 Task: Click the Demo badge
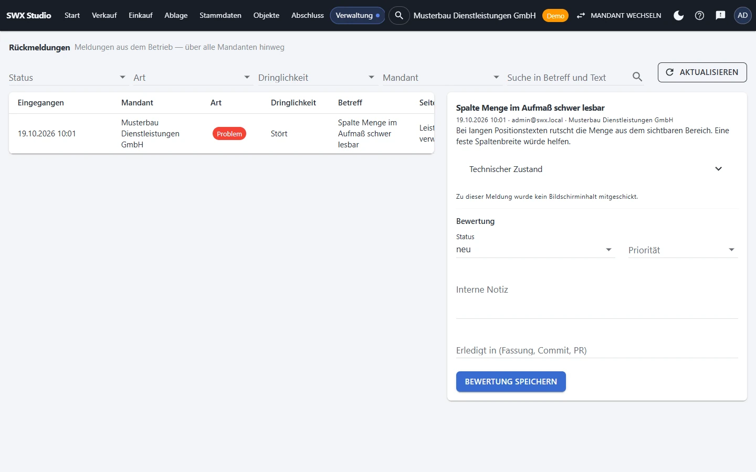[555, 16]
